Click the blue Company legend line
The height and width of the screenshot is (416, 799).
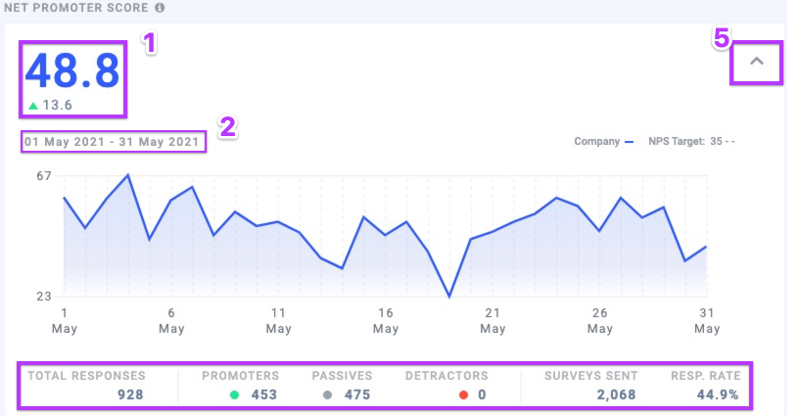click(x=631, y=141)
